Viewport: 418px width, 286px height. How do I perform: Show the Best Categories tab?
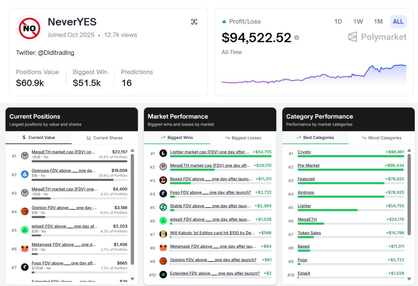coord(315,137)
